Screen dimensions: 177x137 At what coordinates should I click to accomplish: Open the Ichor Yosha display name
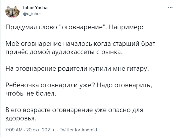(x=35, y=8)
